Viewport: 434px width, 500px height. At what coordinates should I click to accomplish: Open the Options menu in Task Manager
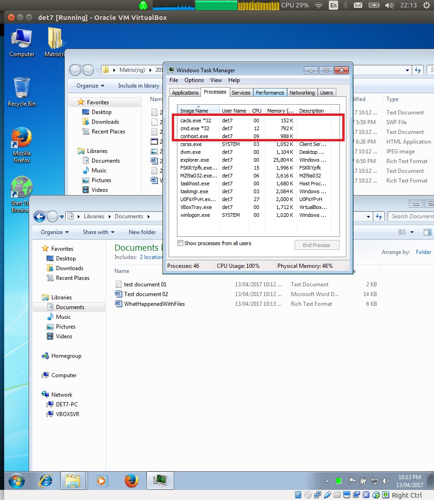194,80
